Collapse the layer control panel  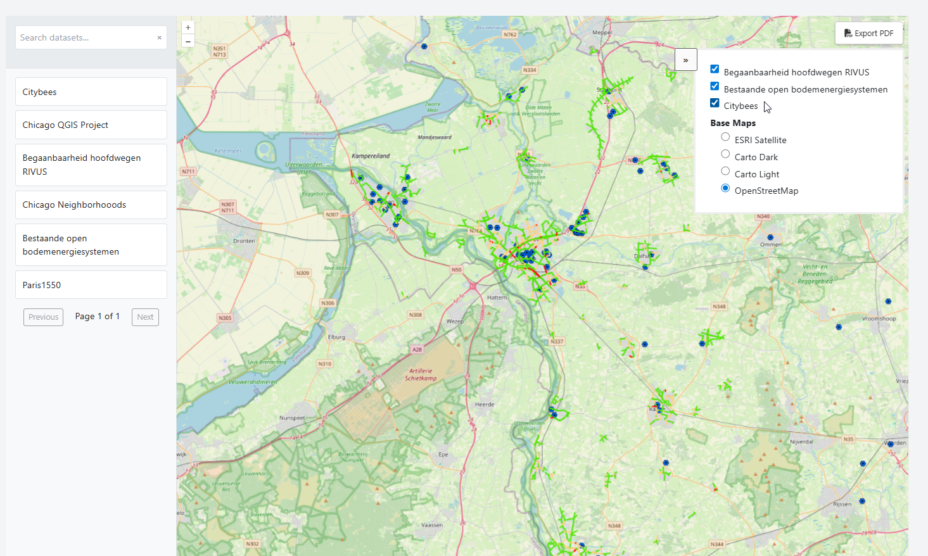pyautogui.click(x=685, y=60)
